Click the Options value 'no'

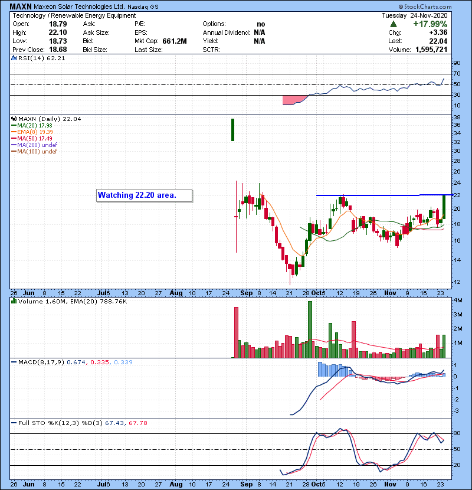coord(261,24)
